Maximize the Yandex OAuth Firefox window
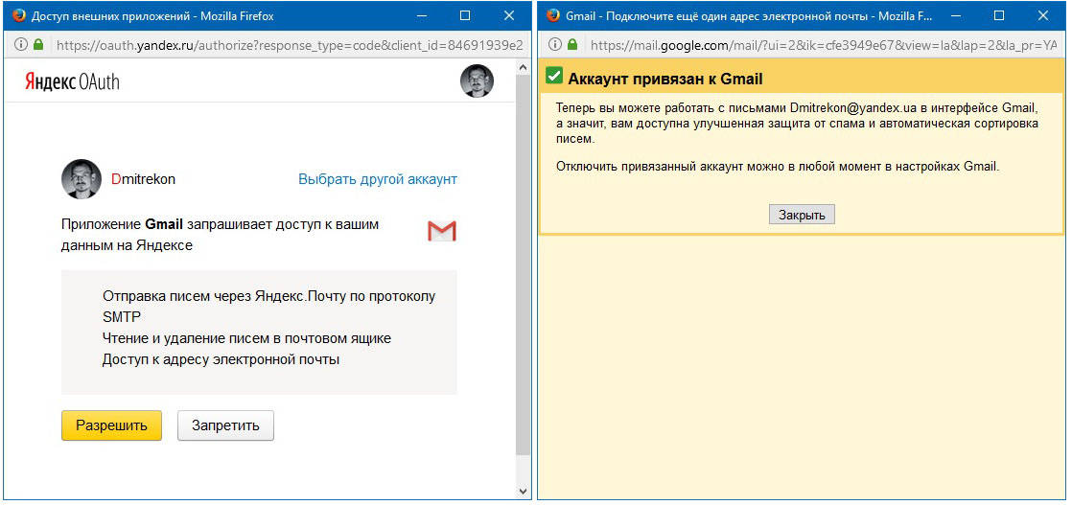 point(465,15)
